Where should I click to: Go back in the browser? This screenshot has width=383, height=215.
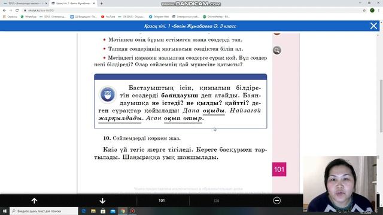(x=4, y=10)
